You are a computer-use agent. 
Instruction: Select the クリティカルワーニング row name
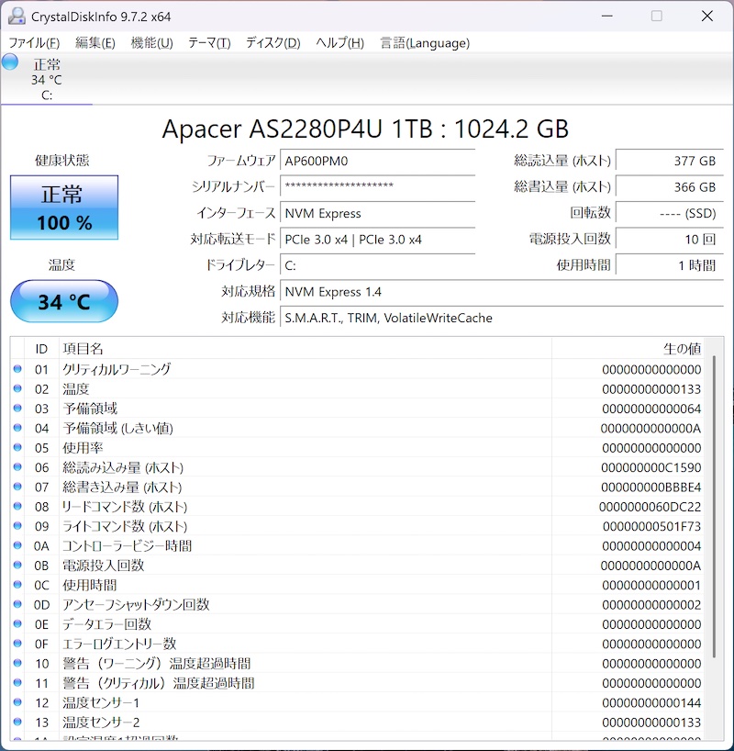pyautogui.click(x=117, y=369)
